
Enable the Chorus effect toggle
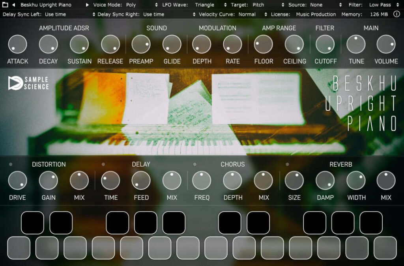point(194,164)
